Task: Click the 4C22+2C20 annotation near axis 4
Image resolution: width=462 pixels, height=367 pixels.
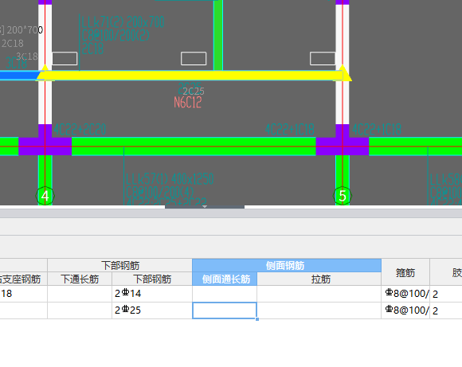Action: point(80,130)
